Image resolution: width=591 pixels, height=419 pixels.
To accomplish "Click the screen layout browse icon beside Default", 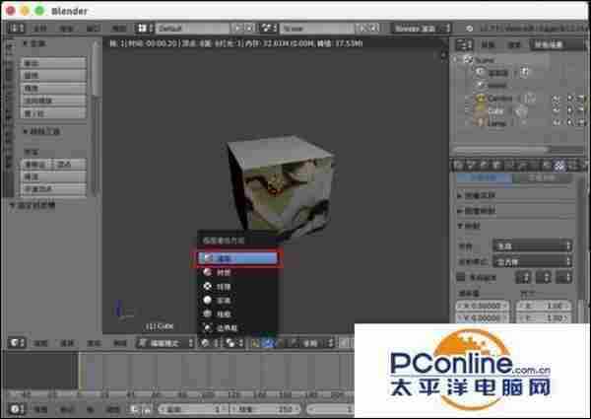I will pos(143,29).
